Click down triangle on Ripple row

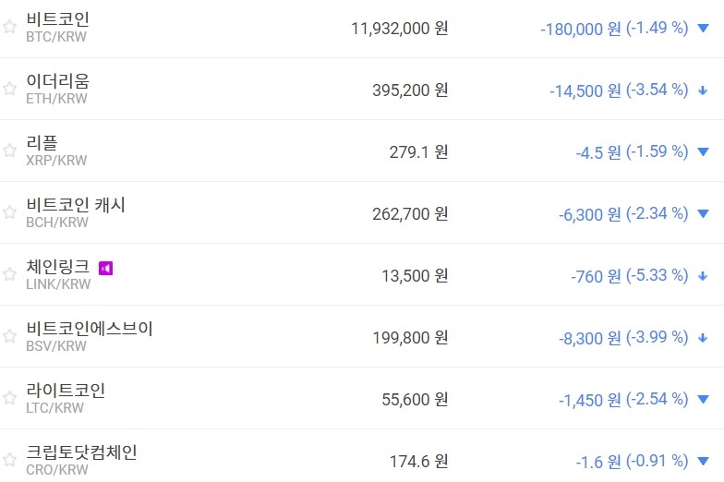pos(703,152)
